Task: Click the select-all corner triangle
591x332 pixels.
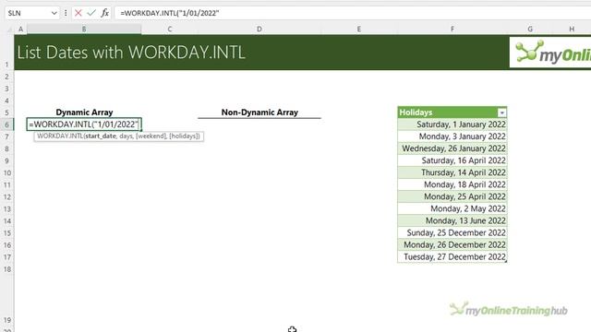Action: [9, 30]
